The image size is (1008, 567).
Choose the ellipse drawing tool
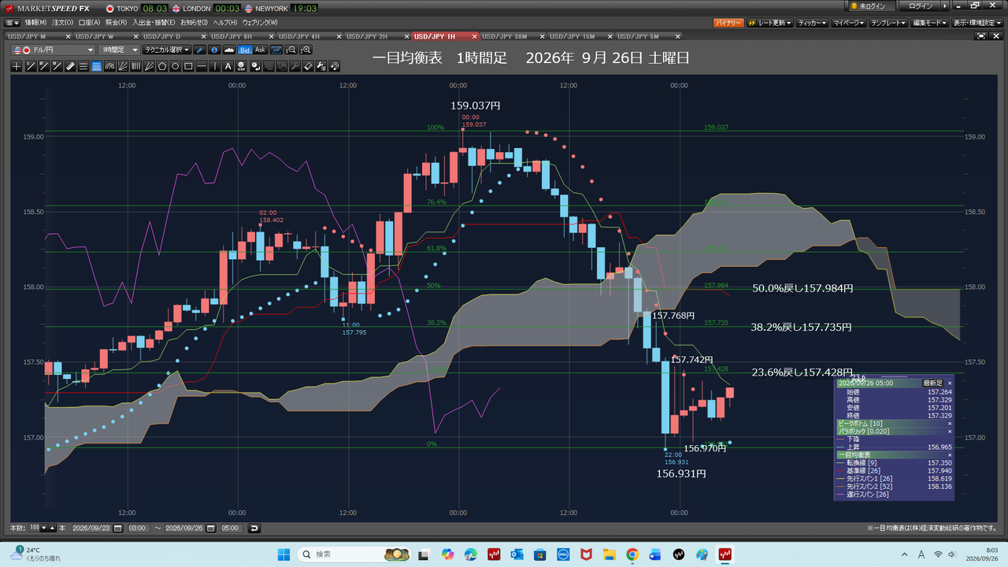pyautogui.click(x=175, y=67)
